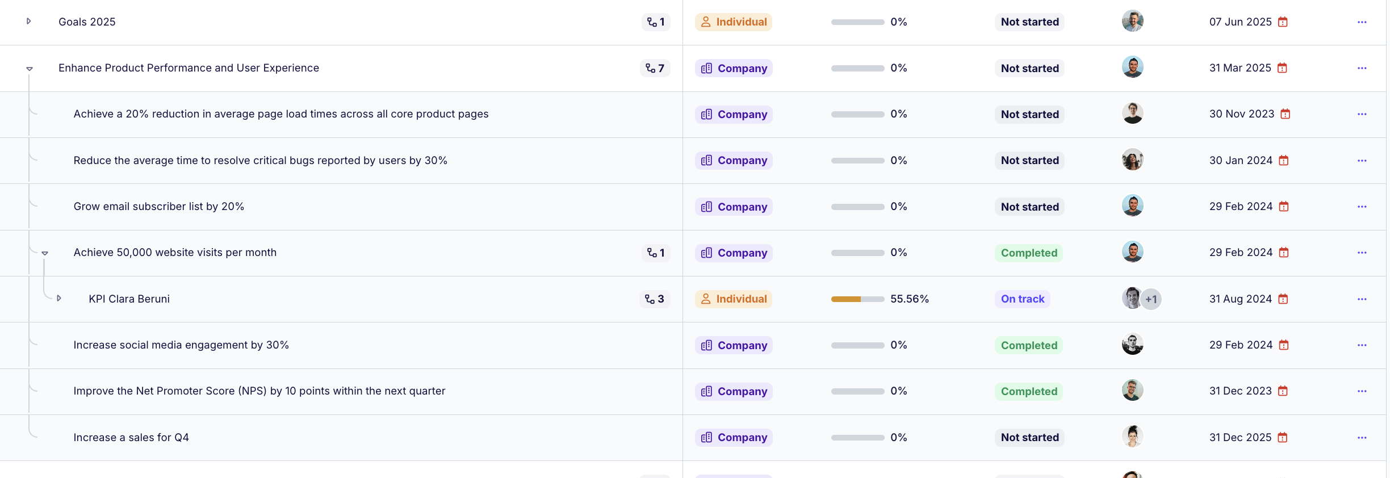
Task: Change Completed status on social media engagement goal
Action: [x=1029, y=345]
